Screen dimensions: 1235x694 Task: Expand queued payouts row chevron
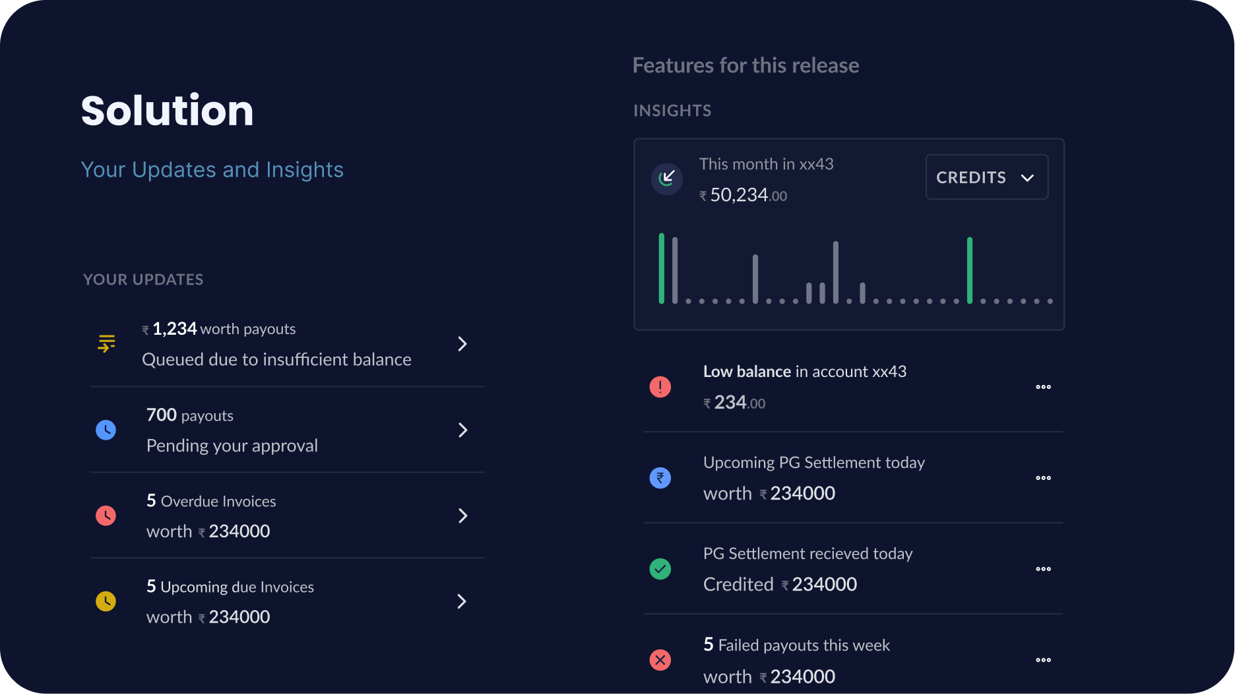(462, 343)
